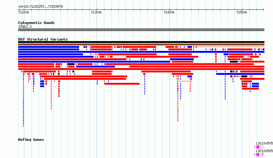Select the 71400k ruler tick label
Viewport: 273px width, 158px height.
pyautogui.click(x=169, y=12)
